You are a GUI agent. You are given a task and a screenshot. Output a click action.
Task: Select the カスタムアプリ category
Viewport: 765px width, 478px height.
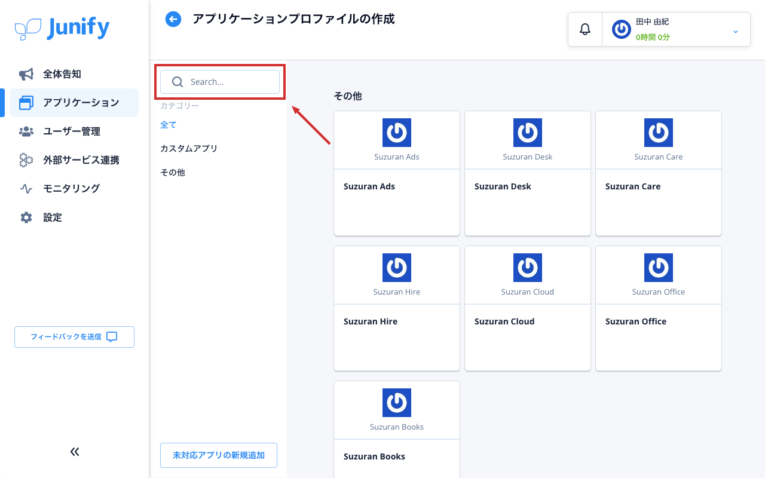(x=189, y=149)
